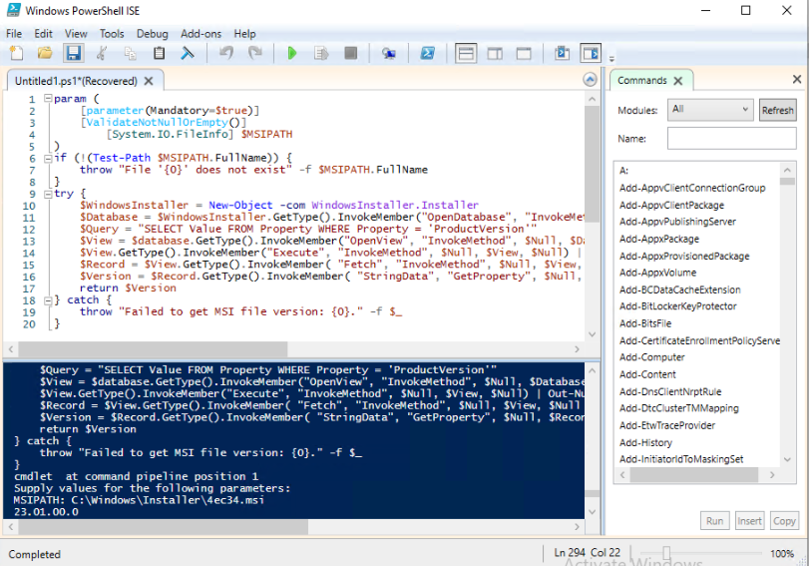
Task: Start PowerShell.exe toolbar icon
Action: [x=427, y=53]
